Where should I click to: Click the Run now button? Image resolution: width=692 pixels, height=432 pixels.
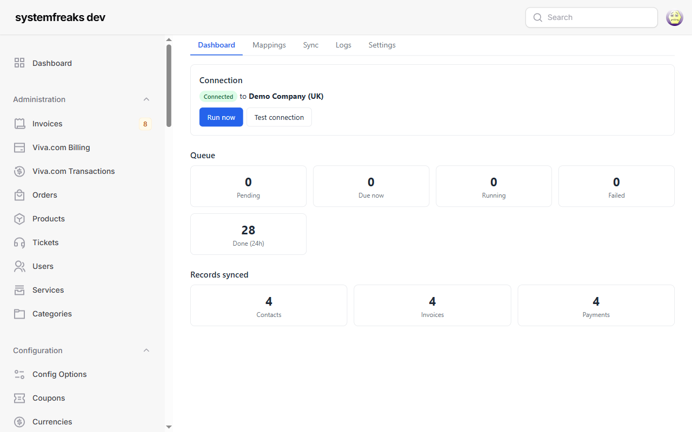pos(221,117)
